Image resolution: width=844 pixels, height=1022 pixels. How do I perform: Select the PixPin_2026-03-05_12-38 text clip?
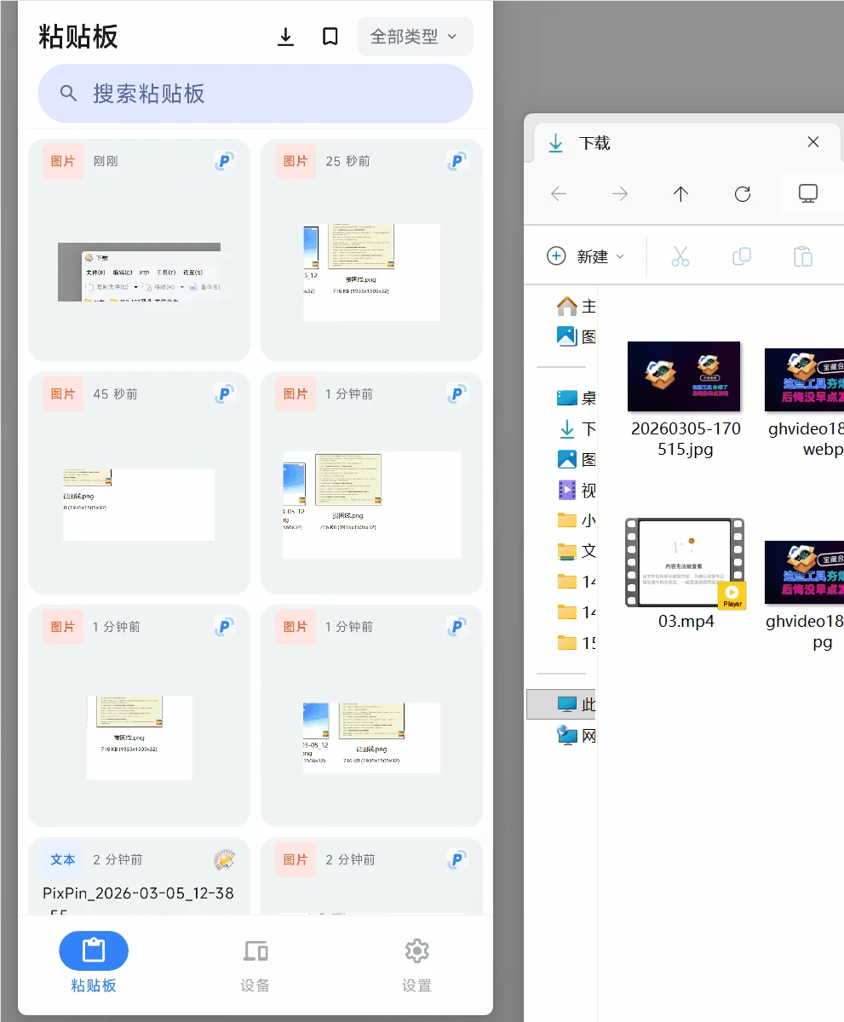pos(139,893)
